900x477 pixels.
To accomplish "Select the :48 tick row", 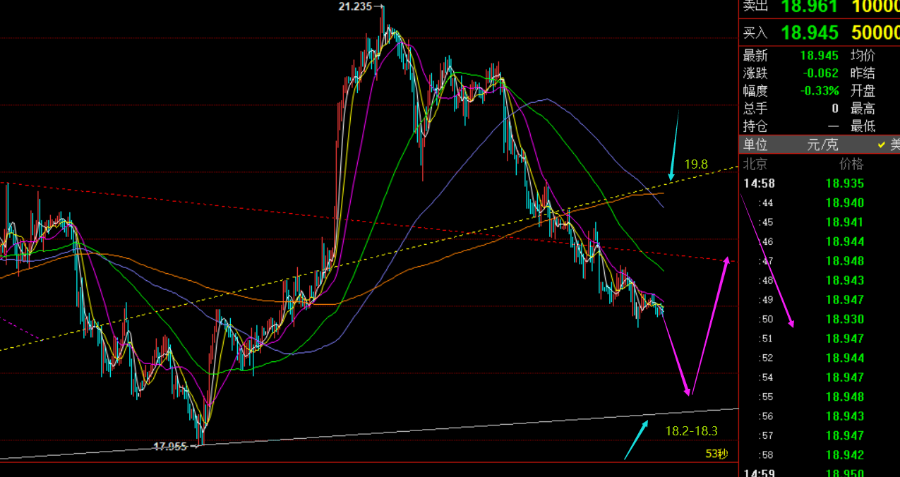I will click(819, 281).
